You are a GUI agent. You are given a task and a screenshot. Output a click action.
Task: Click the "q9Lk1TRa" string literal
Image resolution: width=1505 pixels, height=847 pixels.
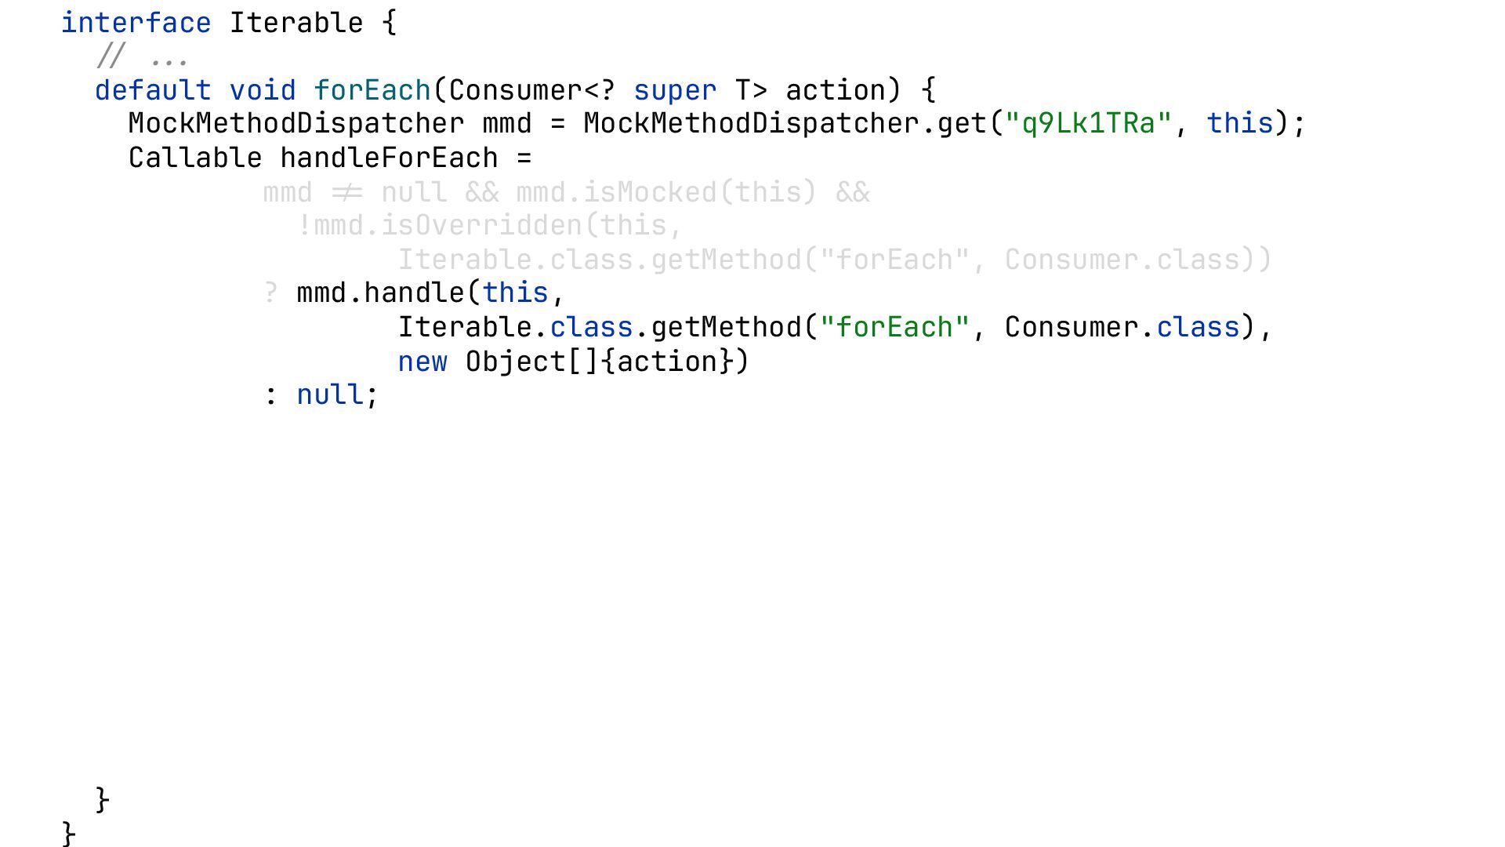click(x=1089, y=124)
